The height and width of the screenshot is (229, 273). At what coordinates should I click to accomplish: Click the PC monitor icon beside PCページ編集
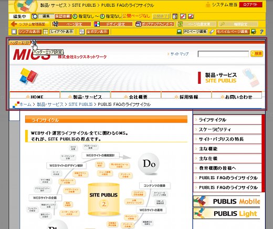click(x=179, y=32)
